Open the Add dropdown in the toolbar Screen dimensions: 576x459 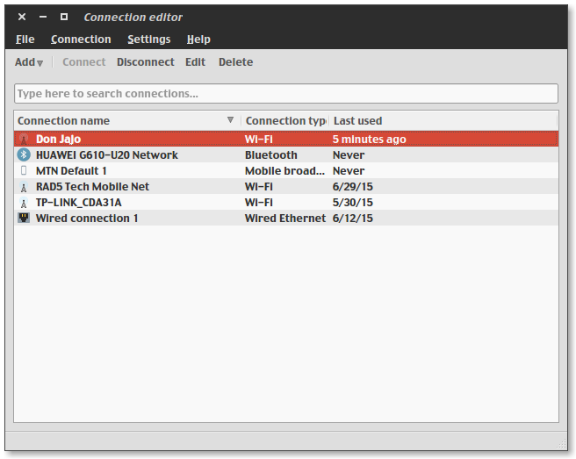(29, 62)
